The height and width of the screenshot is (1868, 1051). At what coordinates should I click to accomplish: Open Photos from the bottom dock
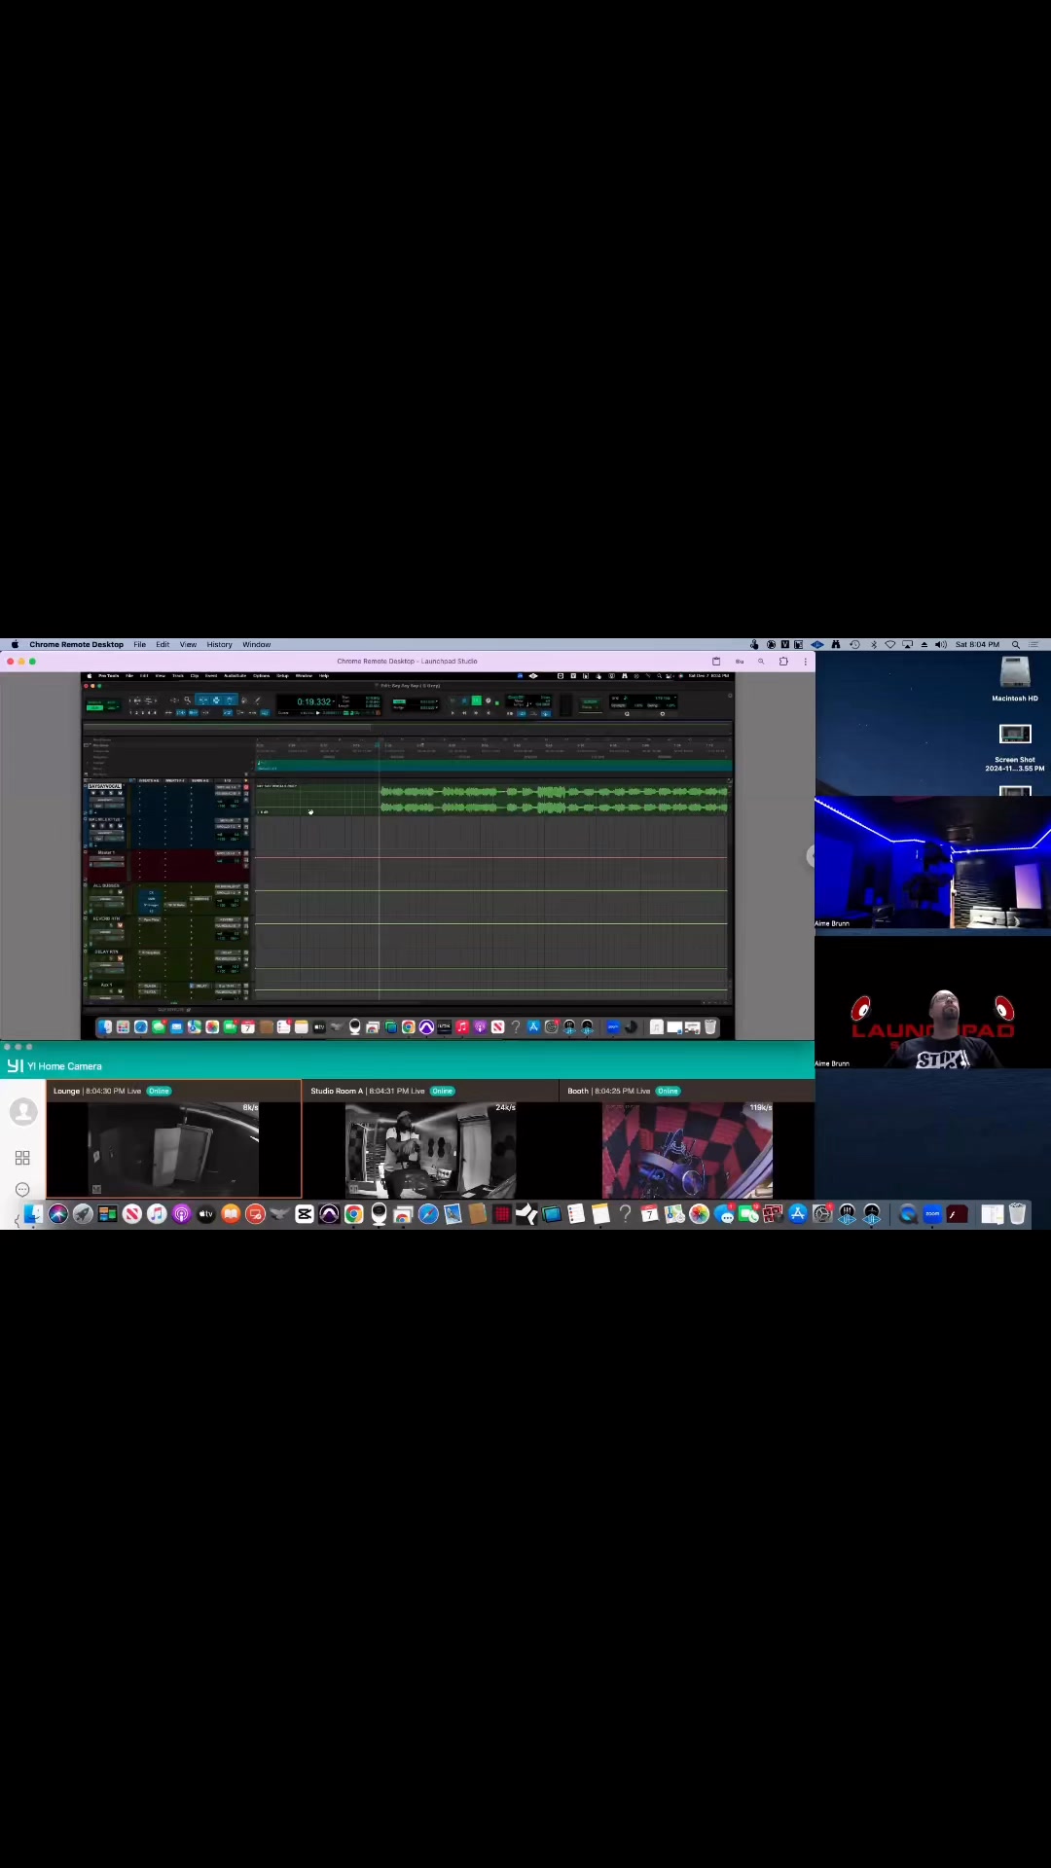699,1214
